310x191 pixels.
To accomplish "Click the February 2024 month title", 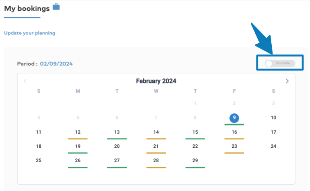I will pos(156,81).
